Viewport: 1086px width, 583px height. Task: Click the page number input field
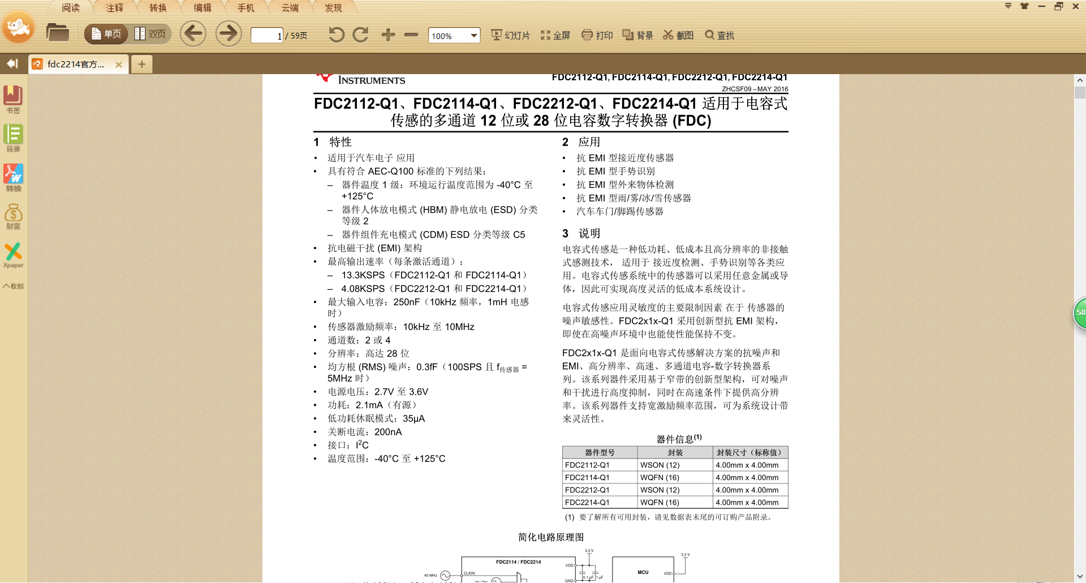pyautogui.click(x=266, y=36)
